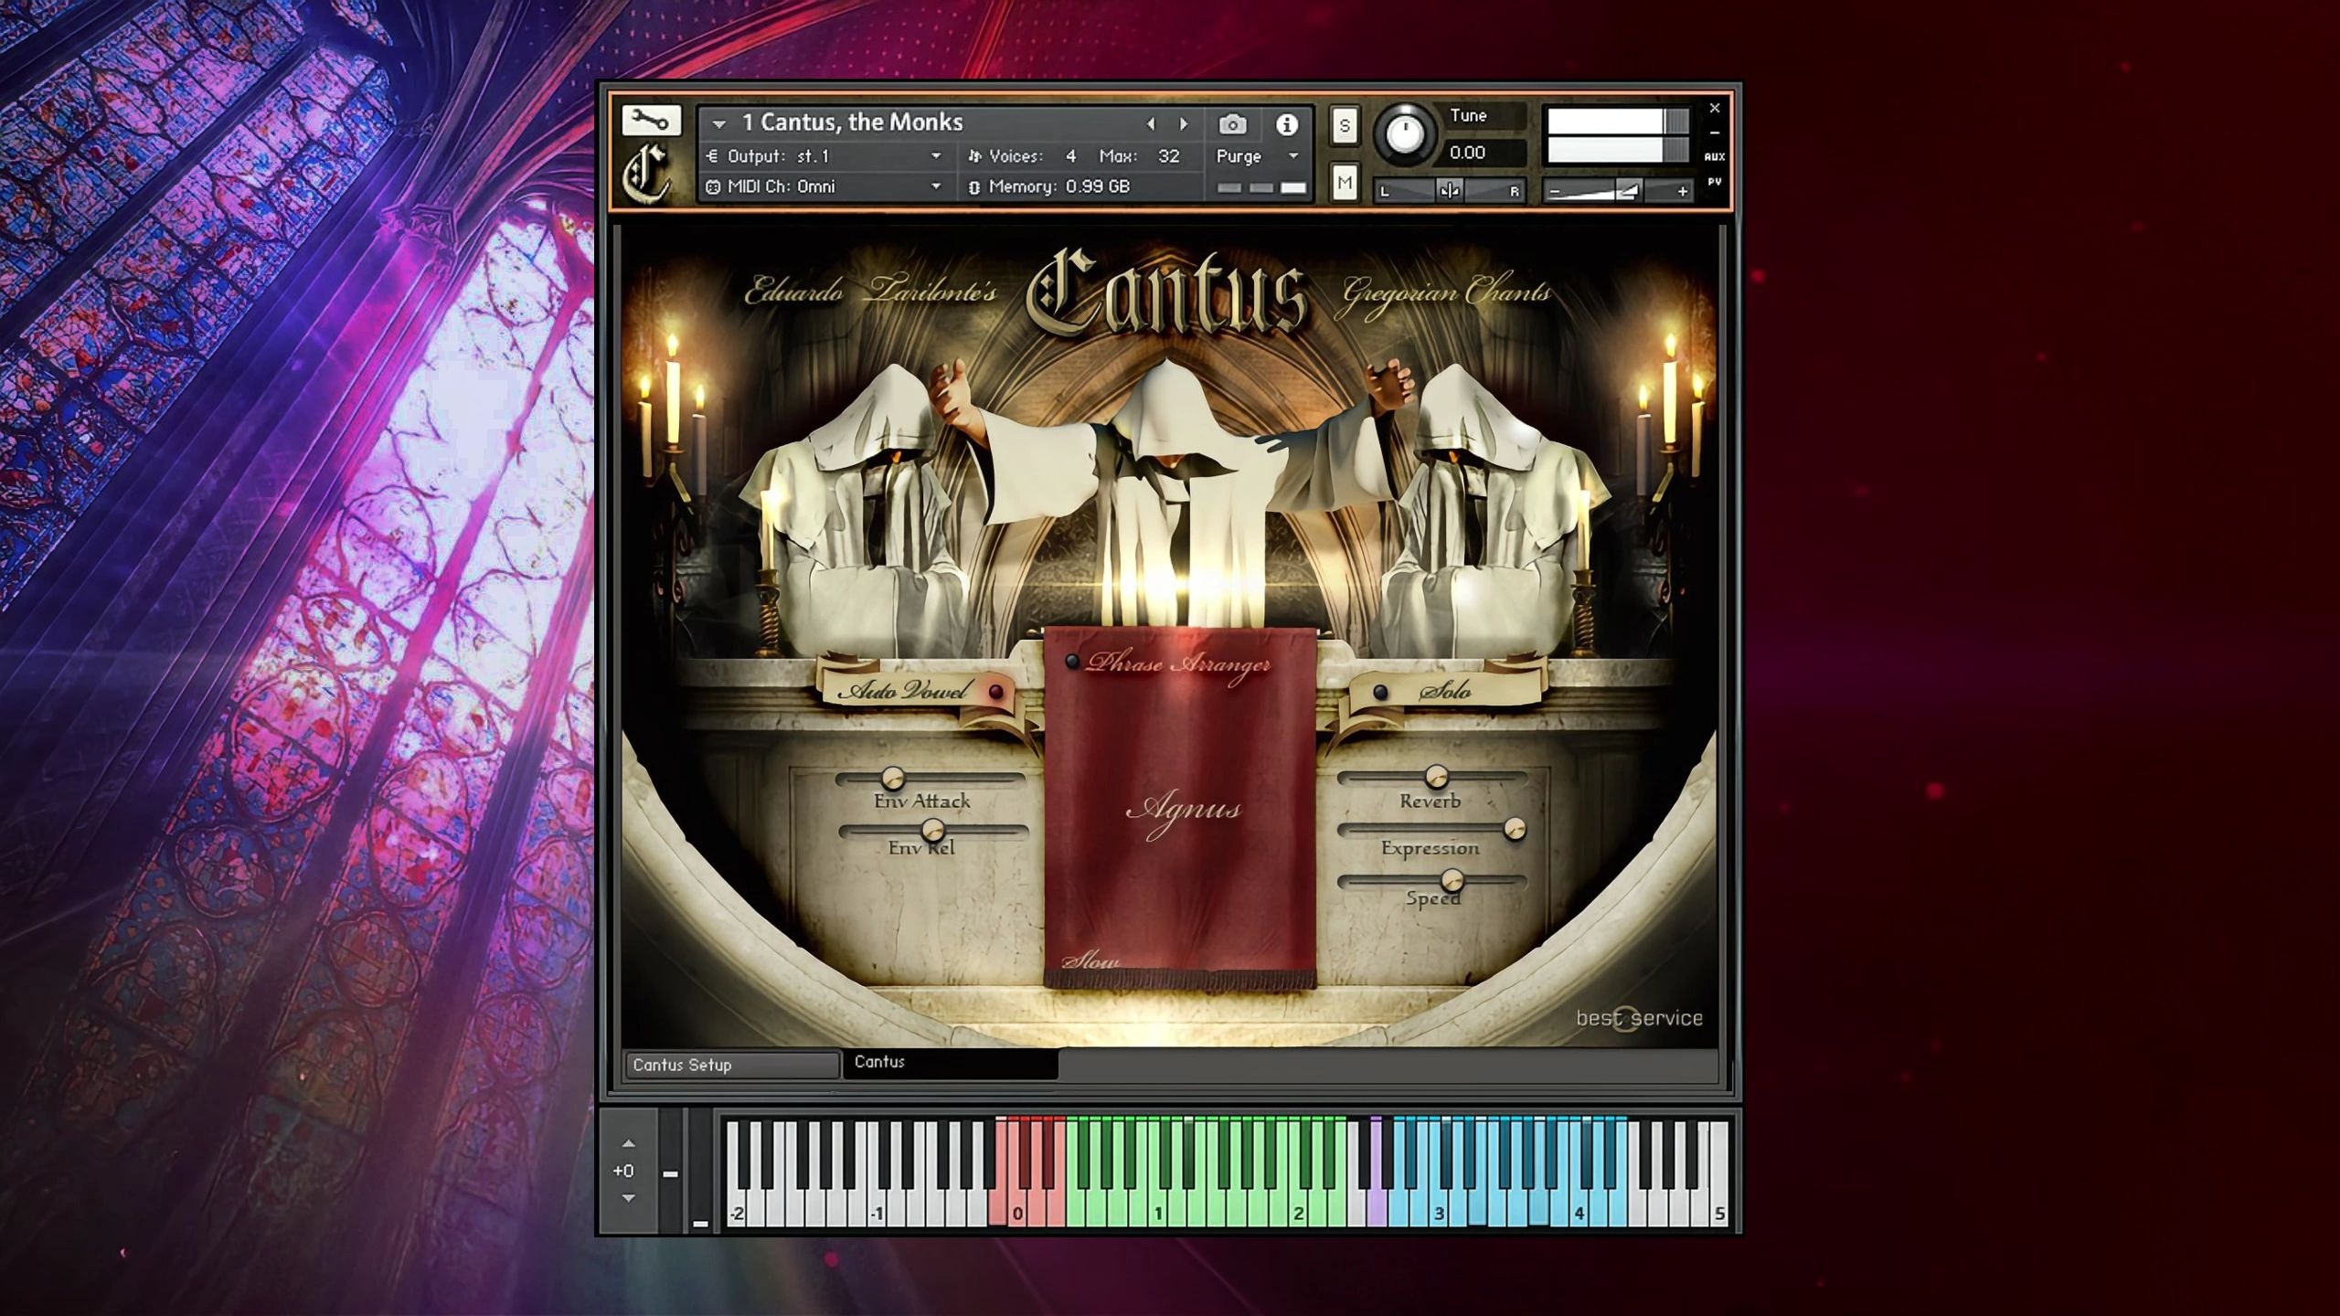
Task: Switch to the Cantus Setup tab
Action: pyautogui.click(x=731, y=1065)
